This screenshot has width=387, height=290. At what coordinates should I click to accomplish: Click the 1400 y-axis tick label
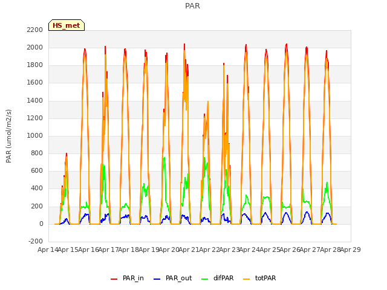click(x=35, y=100)
